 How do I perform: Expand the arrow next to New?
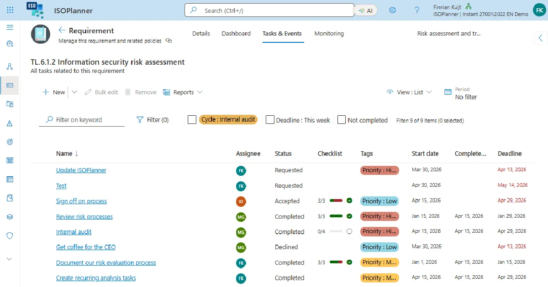tap(74, 92)
